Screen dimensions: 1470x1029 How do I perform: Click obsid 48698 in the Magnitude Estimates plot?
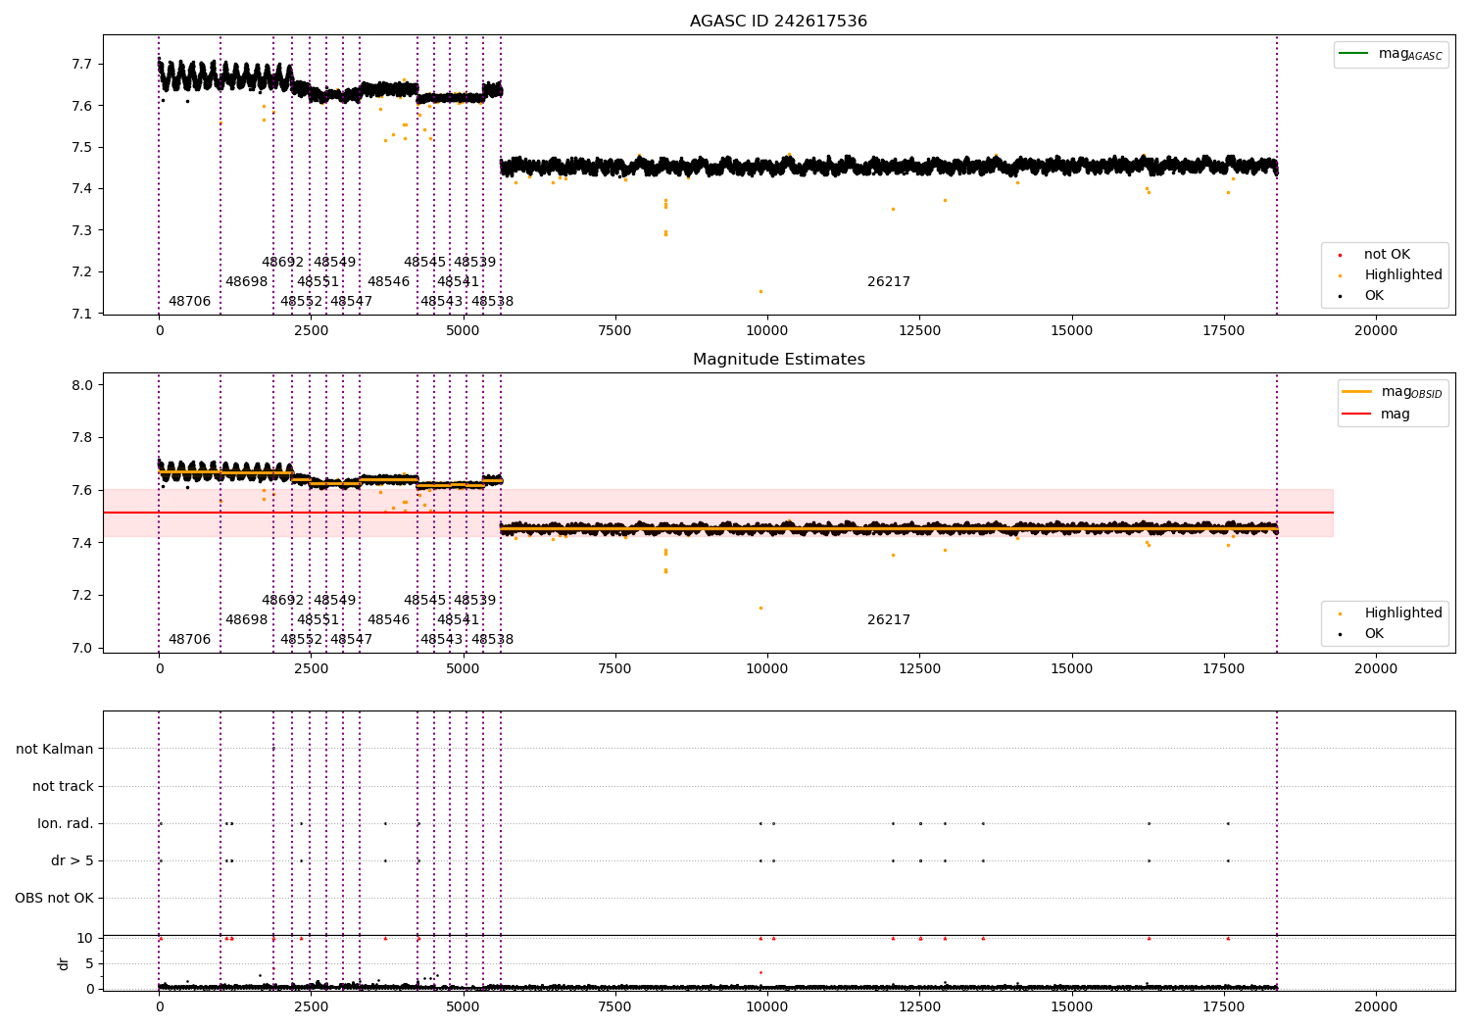click(x=246, y=620)
